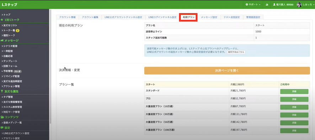Open the サポート dropdown menu
The width and height of the screenshot is (315, 140).
253,4
